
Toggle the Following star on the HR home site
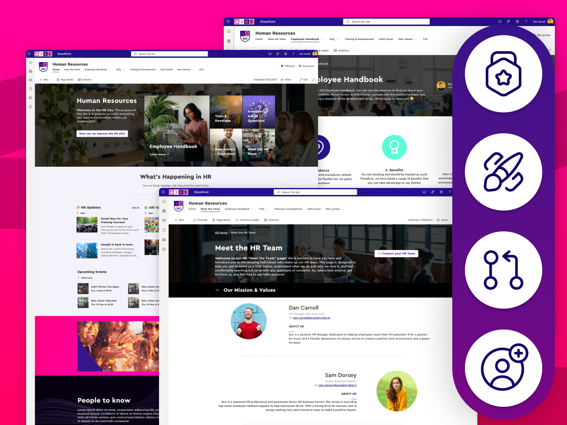pyautogui.click(x=282, y=66)
